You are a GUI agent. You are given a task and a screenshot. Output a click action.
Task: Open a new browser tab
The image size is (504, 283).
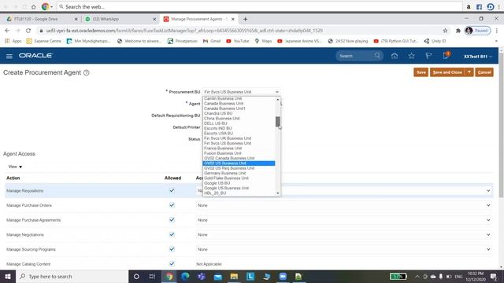click(245, 19)
